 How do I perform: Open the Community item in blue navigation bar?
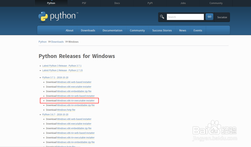pyautogui.click(x=137, y=30)
